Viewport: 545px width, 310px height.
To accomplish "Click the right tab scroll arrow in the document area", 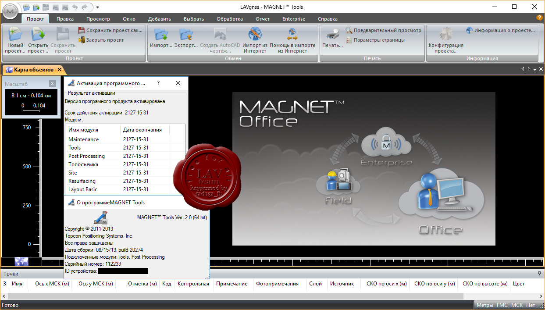I will coord(529,69).
